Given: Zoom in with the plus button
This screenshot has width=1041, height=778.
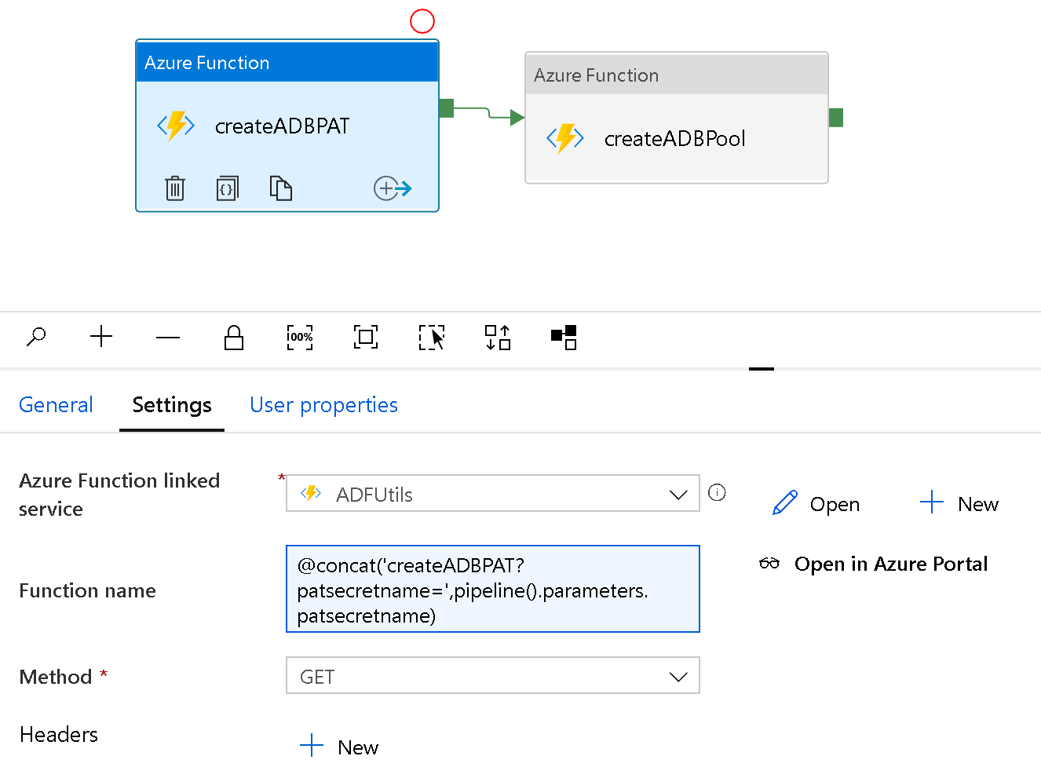Looking at the screenshot, I should pos(100,338).
